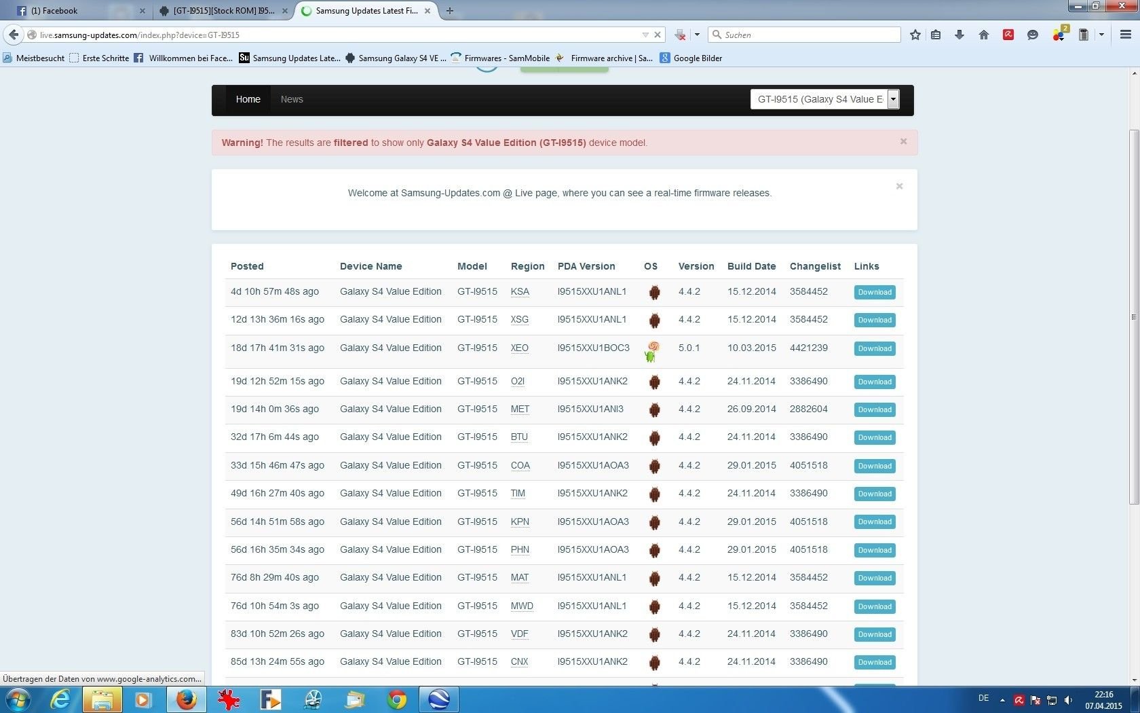Click the Windows Start button
This screenshot has height=713, width=1140.
point(18,699)
